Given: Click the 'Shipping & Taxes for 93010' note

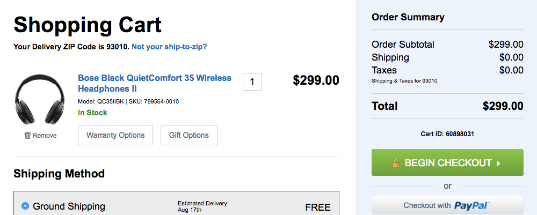Looking at the screenshot, I should [x=404, y=81].
